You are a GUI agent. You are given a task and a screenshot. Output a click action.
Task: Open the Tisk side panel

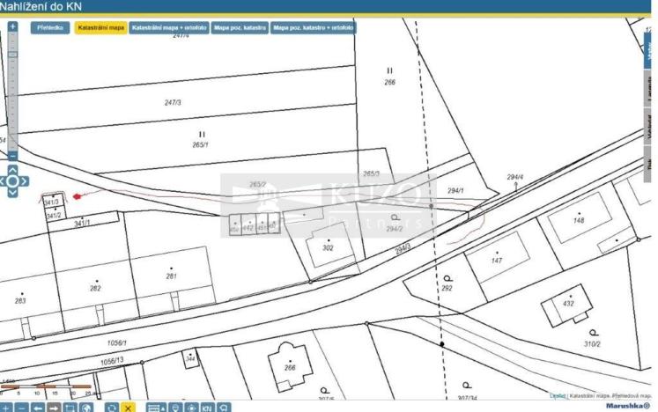(650, 161)
